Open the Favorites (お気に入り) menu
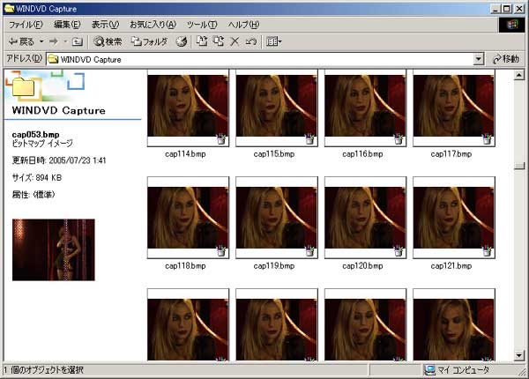 (x=151, y=24)
